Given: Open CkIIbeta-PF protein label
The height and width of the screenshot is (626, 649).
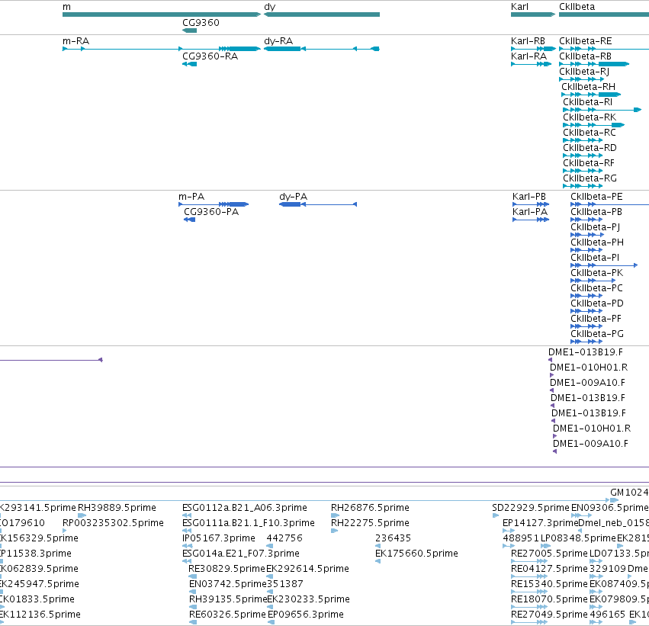Looking at the screenshot, I should pyautogui.click(x=596, y=319).
